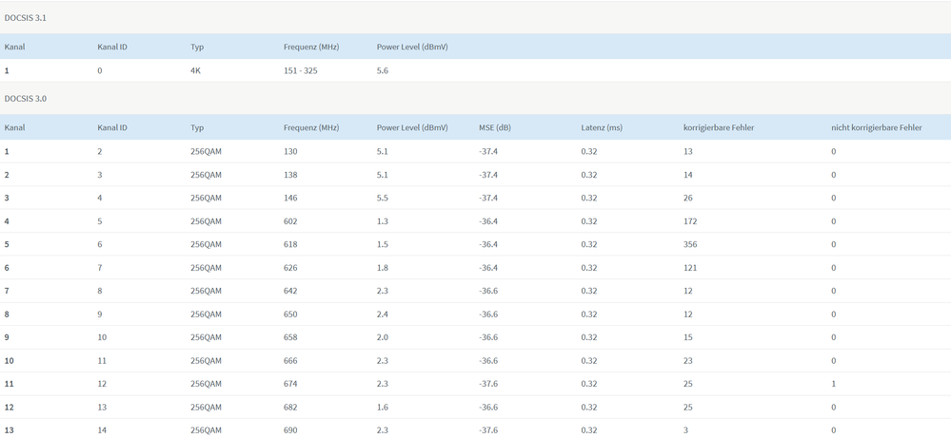The width and height of the screenshot is (951, 438).
Task: Select frequency value 682
Action: coord(290,408)
